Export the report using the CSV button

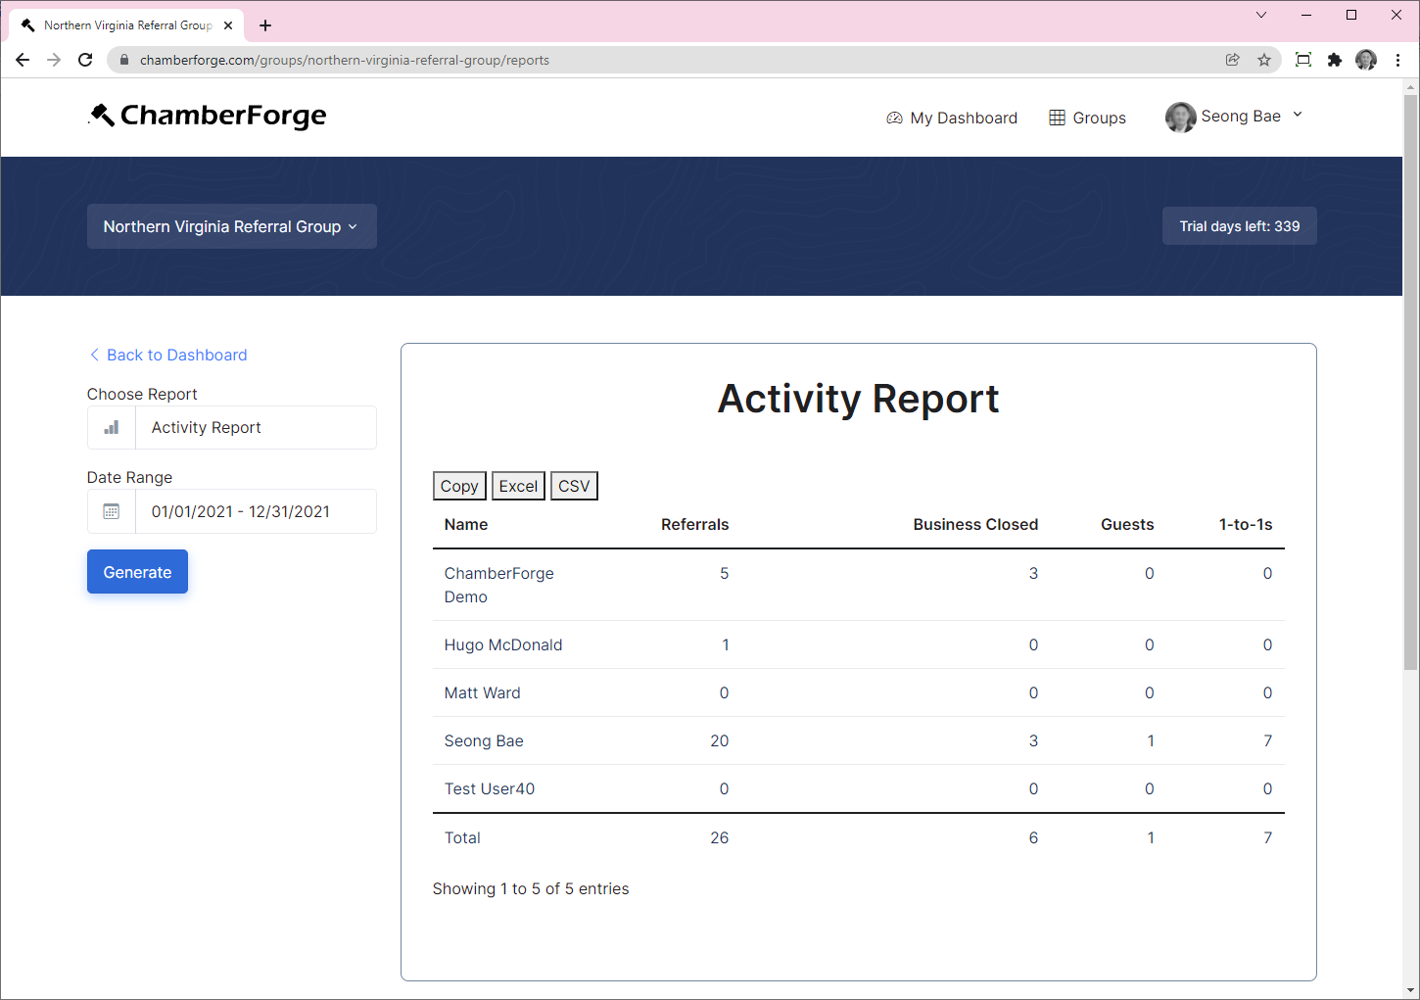pyautogui.click(x=574, y=485)
